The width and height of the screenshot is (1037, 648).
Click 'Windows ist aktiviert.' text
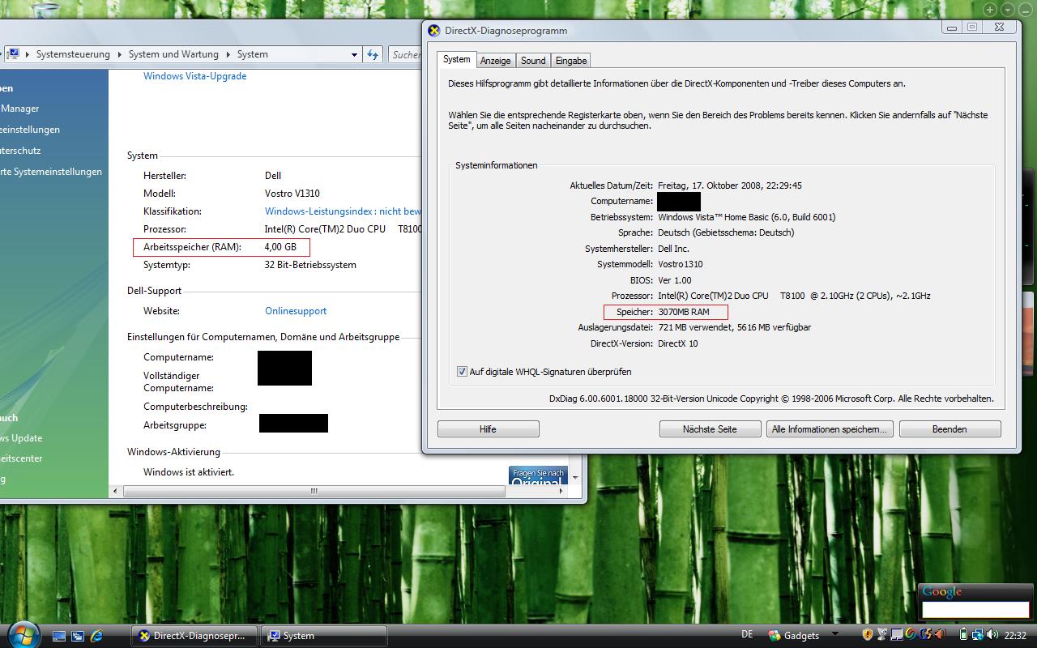[x=189, y=472]
